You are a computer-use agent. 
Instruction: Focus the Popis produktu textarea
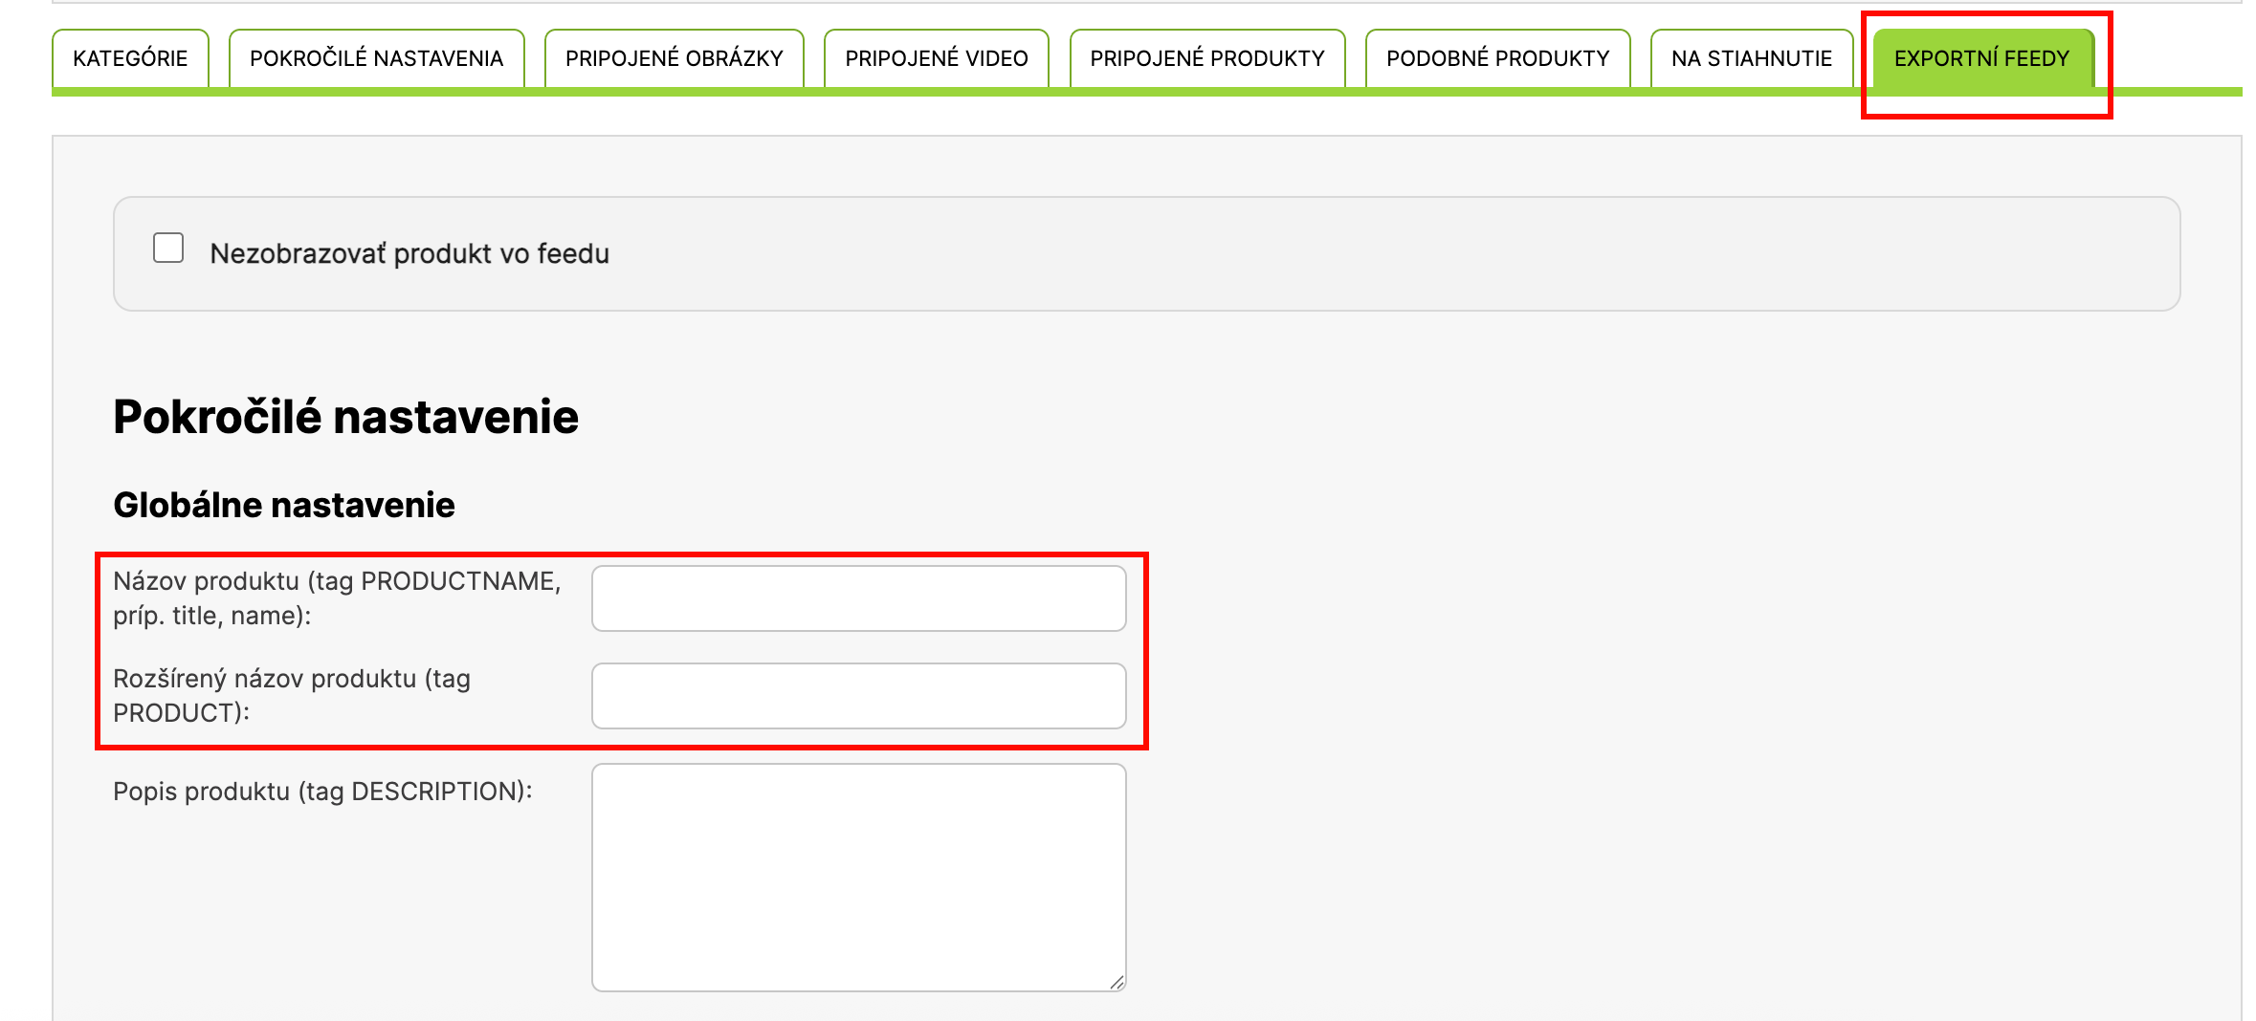click(x=858, y=877)
